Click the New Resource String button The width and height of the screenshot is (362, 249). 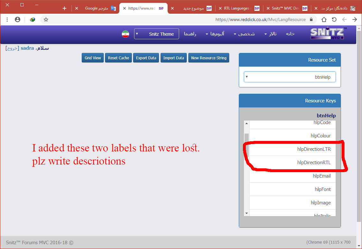click(208, 58)
